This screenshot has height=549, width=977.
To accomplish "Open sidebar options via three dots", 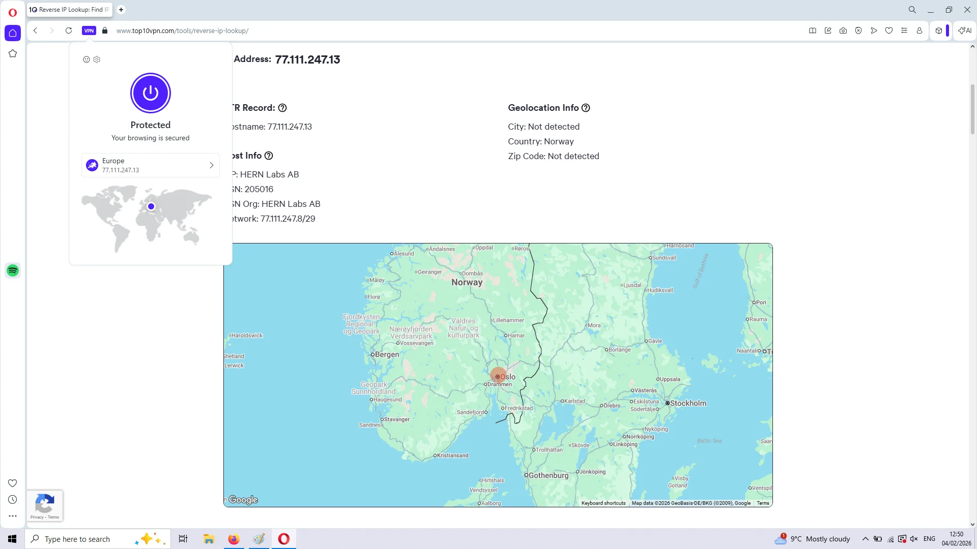I will (12, 516).
